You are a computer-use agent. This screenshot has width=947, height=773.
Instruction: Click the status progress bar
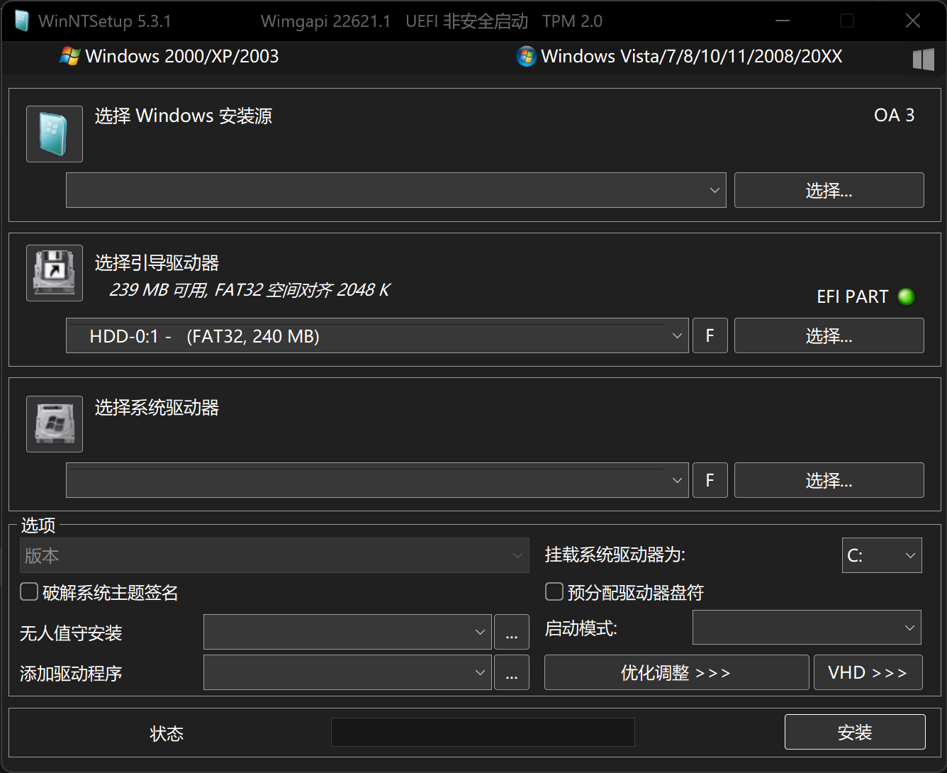[x=483, y=732]
